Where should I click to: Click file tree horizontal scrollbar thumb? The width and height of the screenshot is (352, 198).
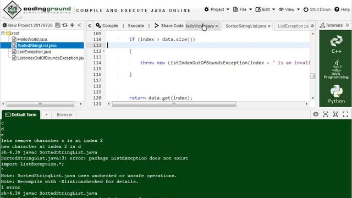point(40,104)
